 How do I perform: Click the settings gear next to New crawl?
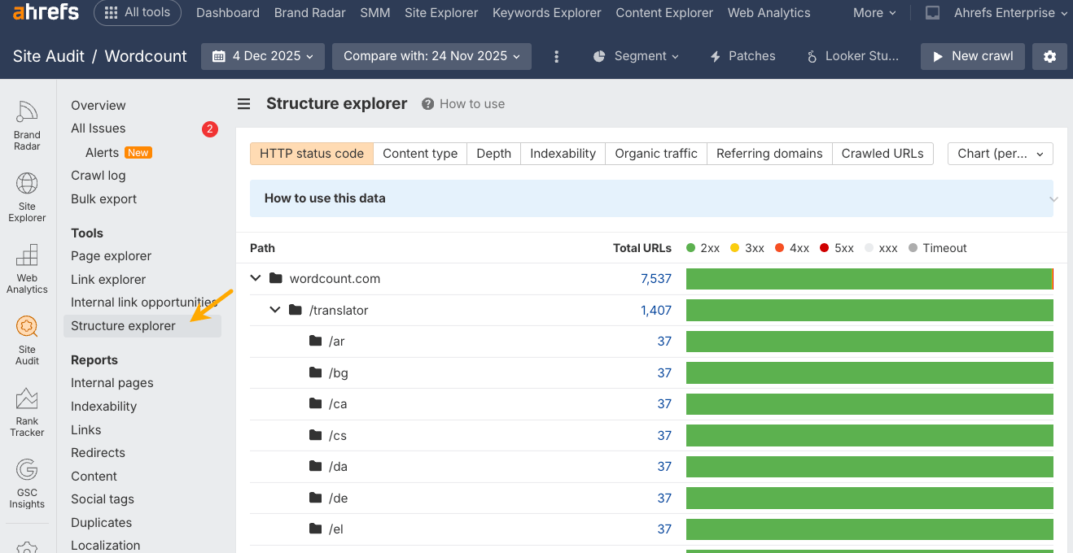1049,56
